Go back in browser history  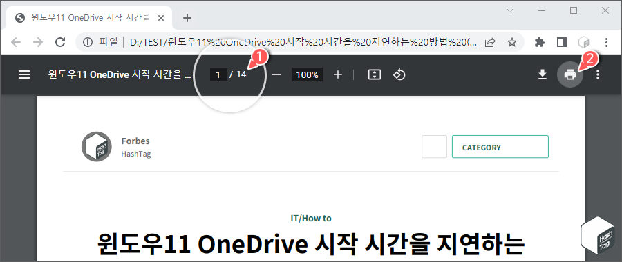16,42
